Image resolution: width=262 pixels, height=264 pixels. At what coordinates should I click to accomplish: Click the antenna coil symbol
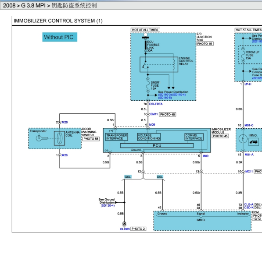pos(59,138)
